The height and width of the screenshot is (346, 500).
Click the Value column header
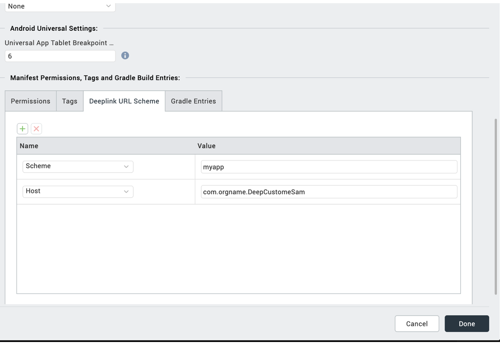pyautogui.click(x=206, y=146)
